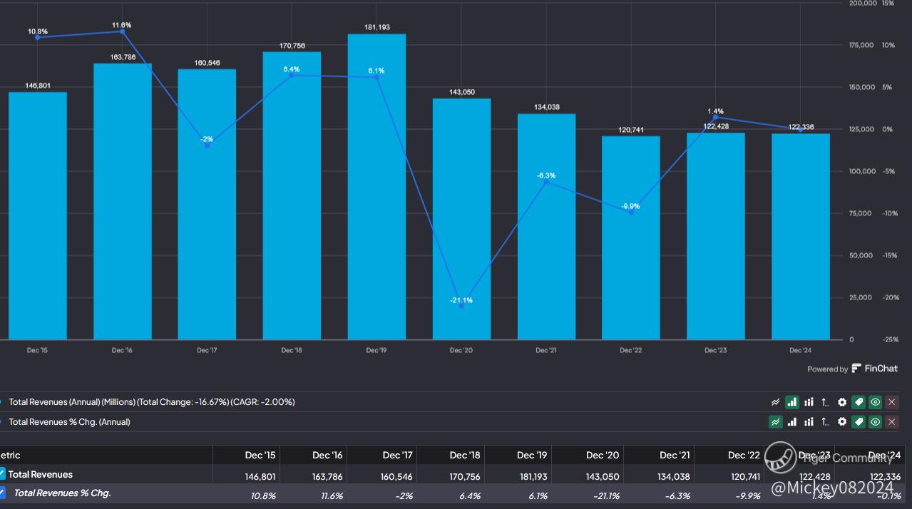The height and width of the screenshot is (509, 912).
Task: Click the 170,756 cell in the table
Action: (x=466, y=476)
